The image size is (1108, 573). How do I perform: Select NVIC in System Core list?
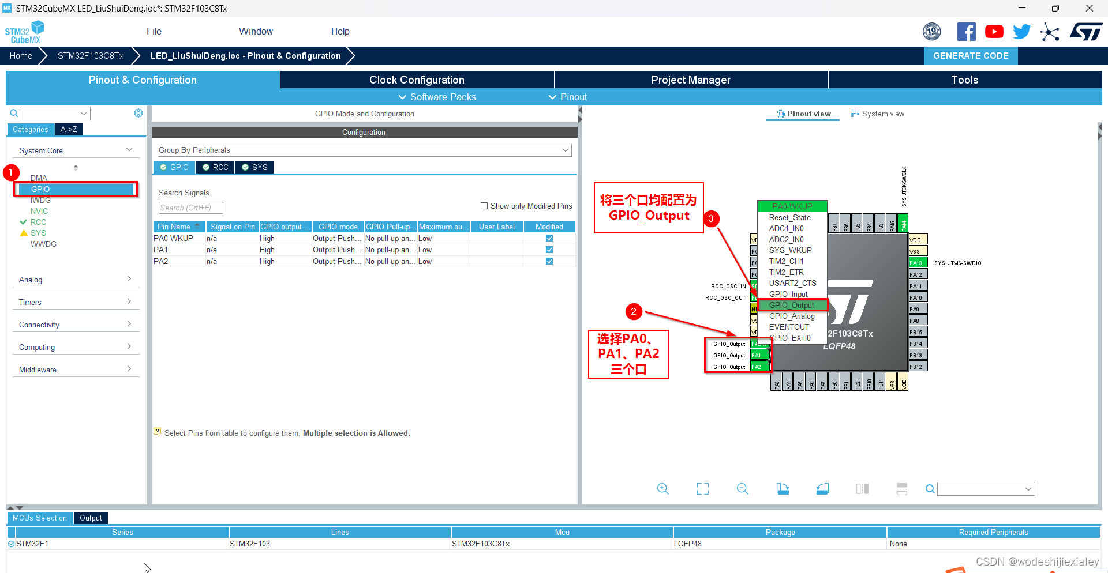39,211
